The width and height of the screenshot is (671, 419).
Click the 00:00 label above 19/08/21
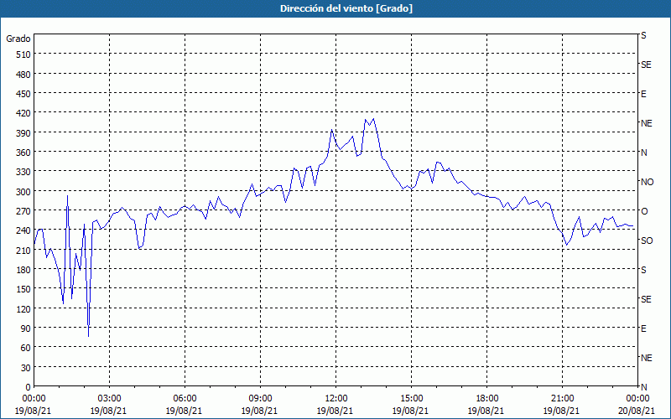34,399
